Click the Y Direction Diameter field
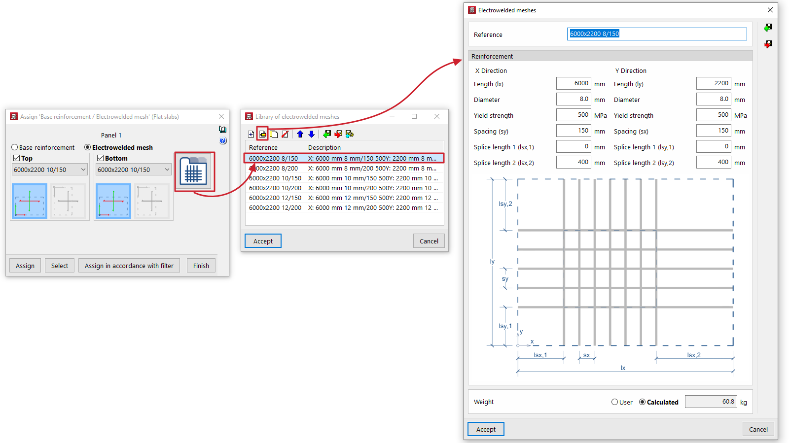The height and width of the screenshot is (443, 790). point(714,99)
